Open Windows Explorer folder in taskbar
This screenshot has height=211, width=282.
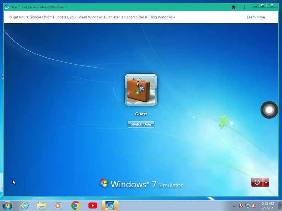click(42, 206)
